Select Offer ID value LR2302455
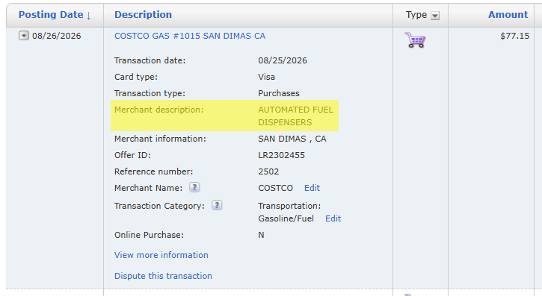Image resolution: width=542 pixels, height=296 pixels. (x=281, y=155)
